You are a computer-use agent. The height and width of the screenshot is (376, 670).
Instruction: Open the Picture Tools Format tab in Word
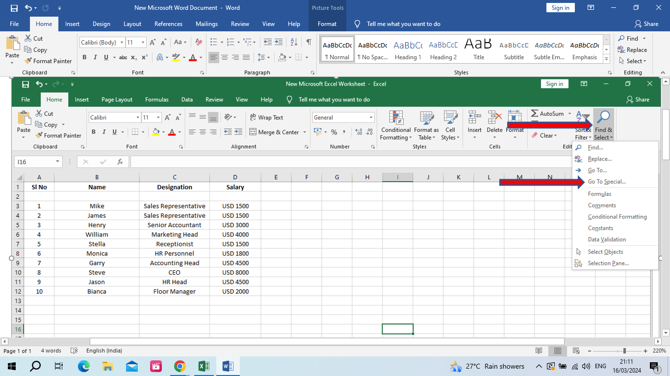[x=327, y=24]
